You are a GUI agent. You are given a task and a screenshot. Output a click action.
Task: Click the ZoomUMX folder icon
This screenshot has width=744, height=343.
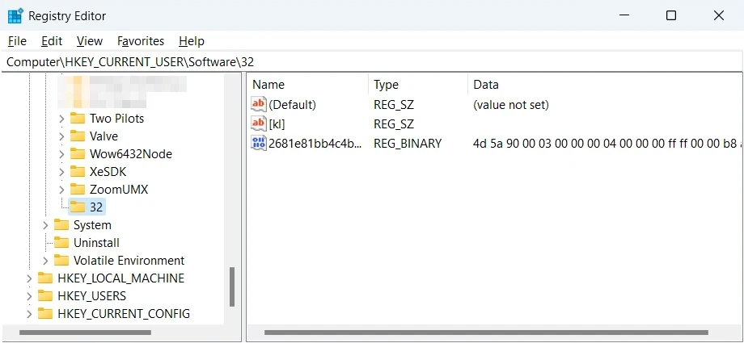pos(78,190)
